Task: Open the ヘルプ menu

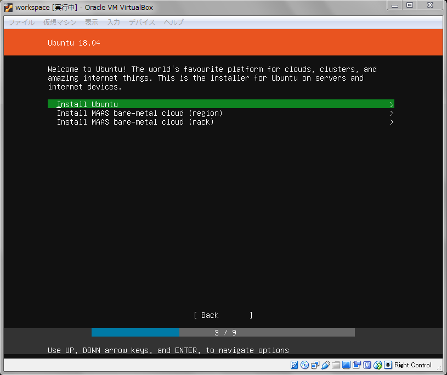Action: coord(173,23)
